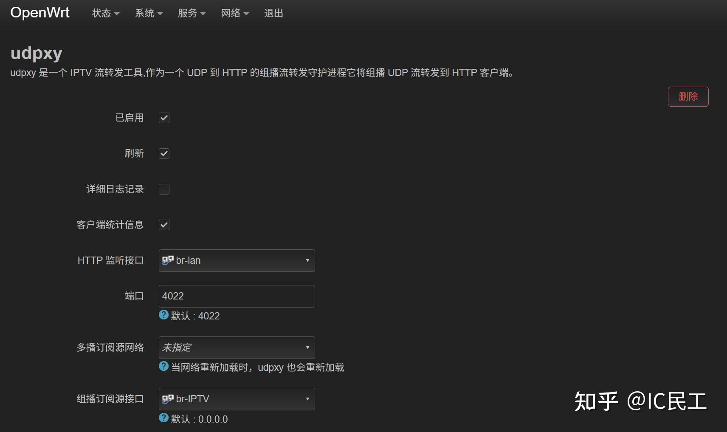Screen dimensions: 727x432
Task: Click the help icon near 默认 0.0.0.0
Action: click(x=164, y=418)
